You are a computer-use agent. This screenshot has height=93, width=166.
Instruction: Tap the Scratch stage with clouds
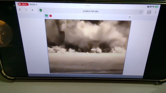(x=88, y=47)
